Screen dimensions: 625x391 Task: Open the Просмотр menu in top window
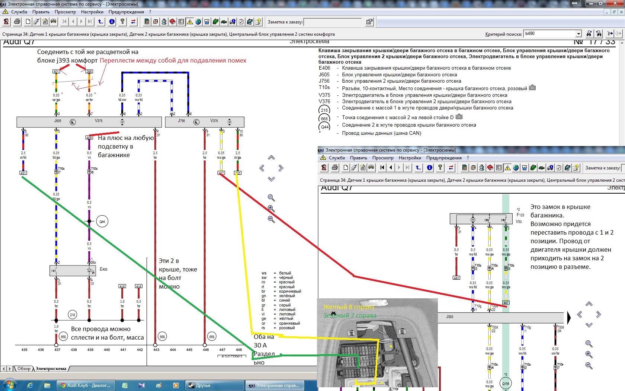tap(65, 12)
